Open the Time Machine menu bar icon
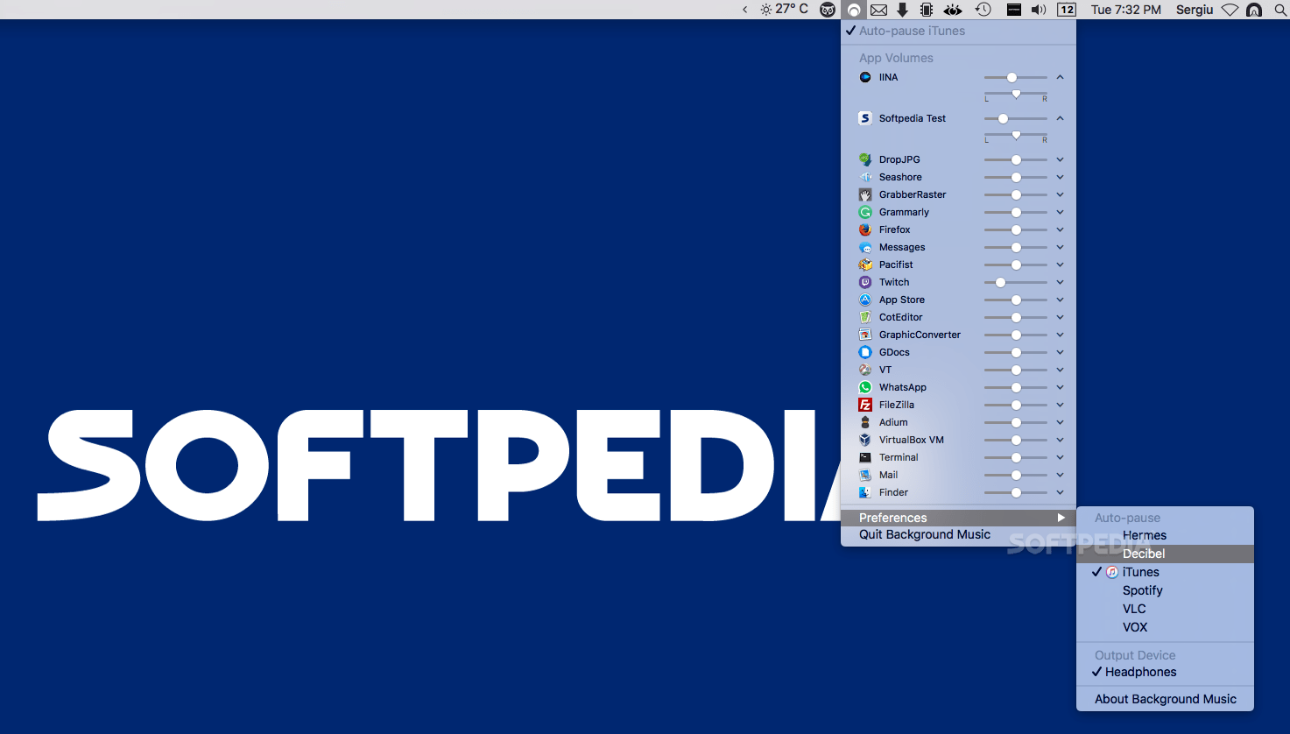This screenshot has height=734, width=1290. [x=983, y=10]
